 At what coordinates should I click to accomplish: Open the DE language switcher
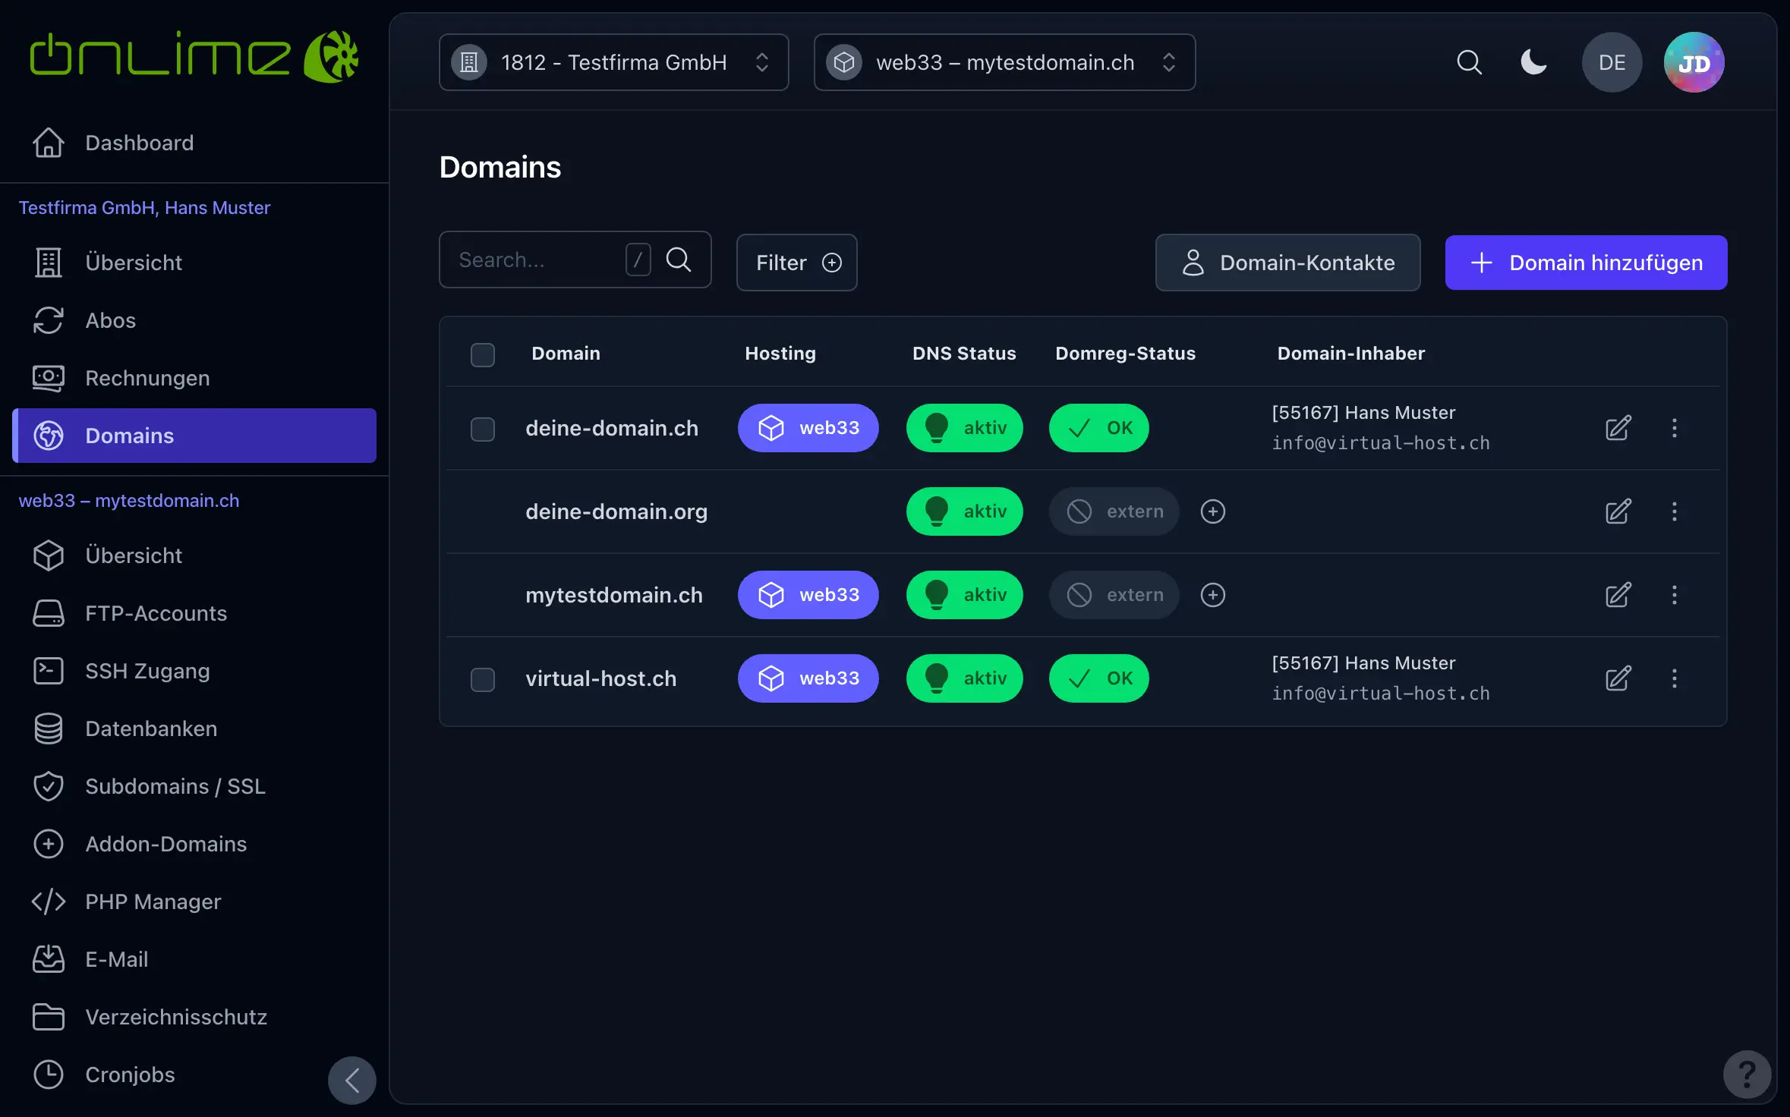tap(1612, 62)
